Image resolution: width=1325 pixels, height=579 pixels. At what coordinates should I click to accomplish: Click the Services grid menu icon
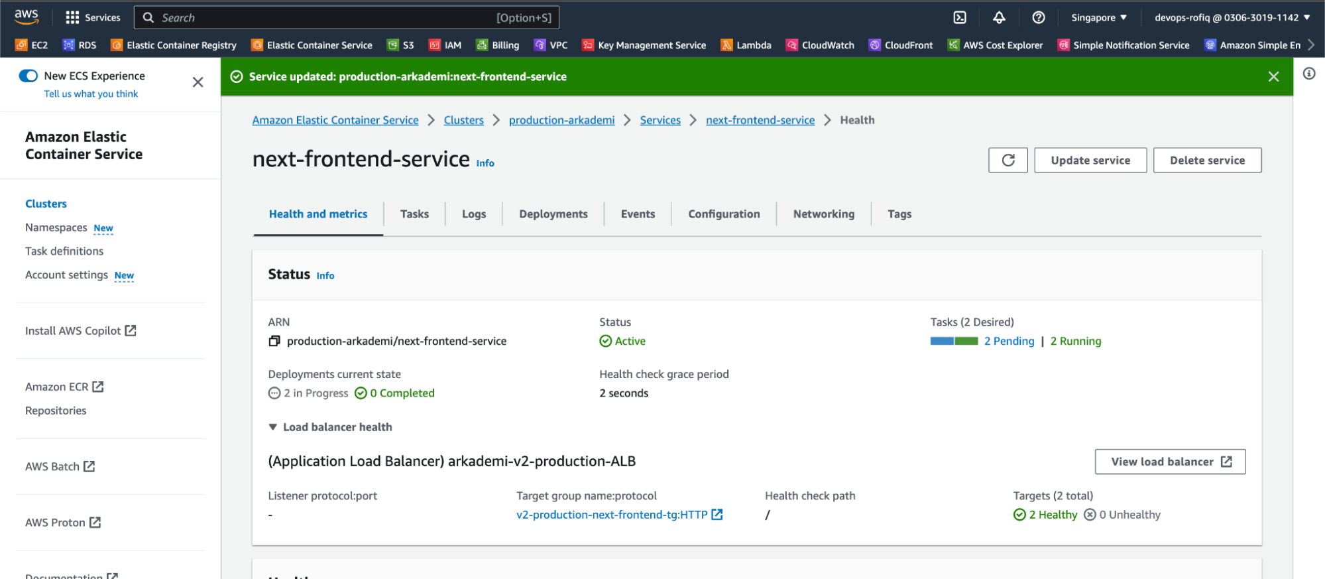pyautogui.click(x=72, y=18)
